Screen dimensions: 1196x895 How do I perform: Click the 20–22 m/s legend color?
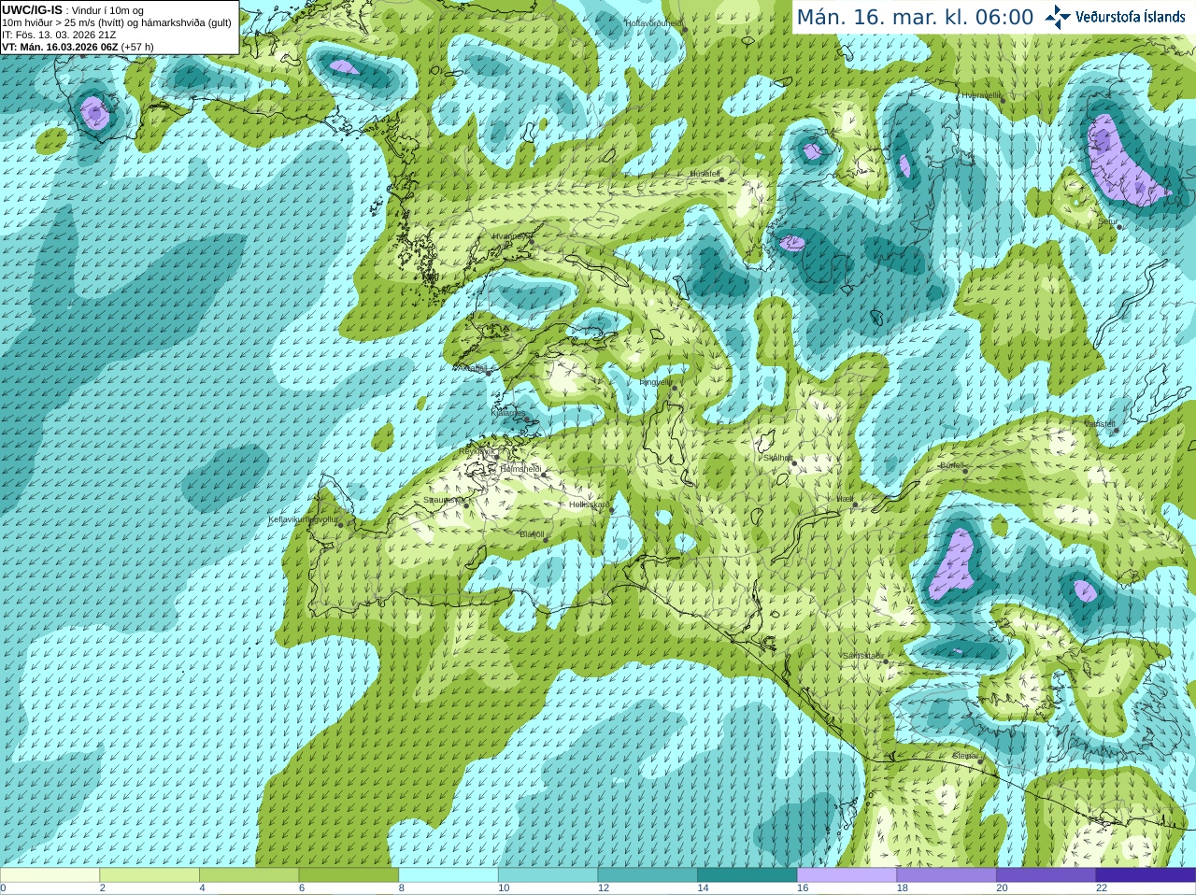point(1046,875)
